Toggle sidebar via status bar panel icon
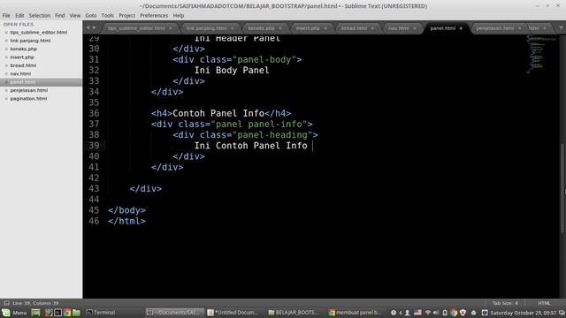Screen dimensions: 566x318 click(x=6, y=303)
